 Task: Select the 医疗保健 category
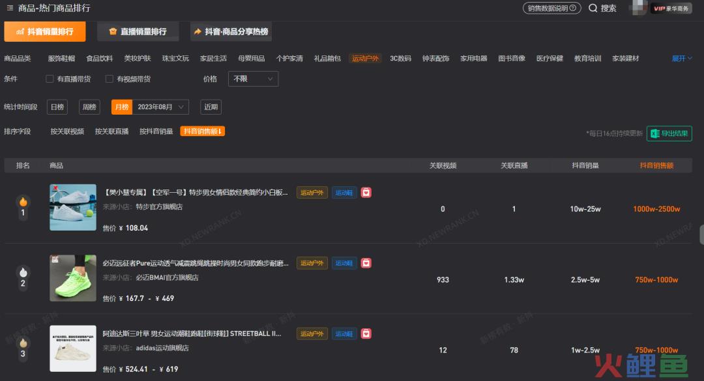(x=550, y=59)
